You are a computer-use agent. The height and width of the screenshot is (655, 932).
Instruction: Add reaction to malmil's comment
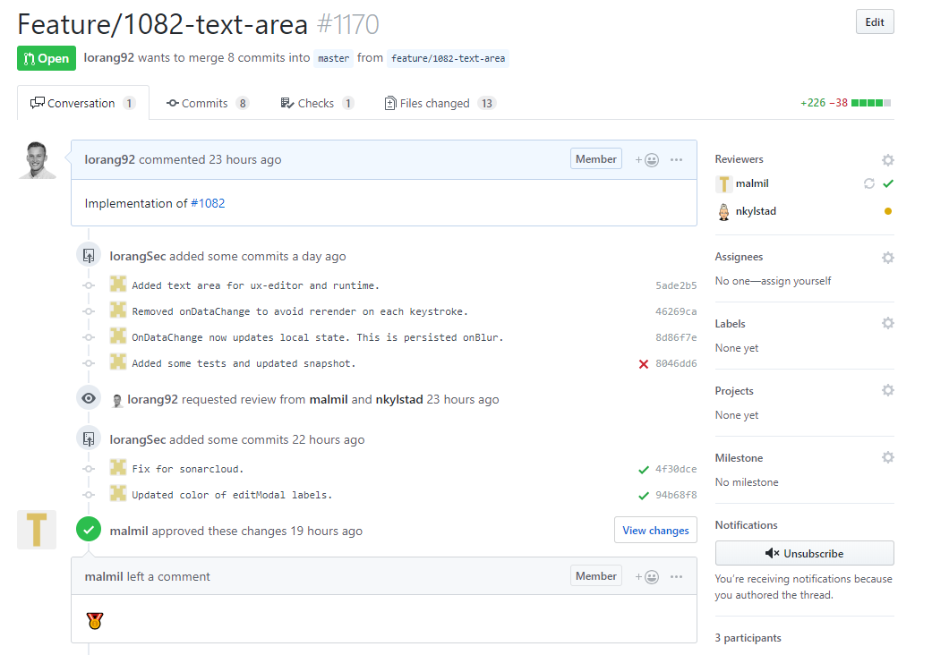click(x=646, y=577)
